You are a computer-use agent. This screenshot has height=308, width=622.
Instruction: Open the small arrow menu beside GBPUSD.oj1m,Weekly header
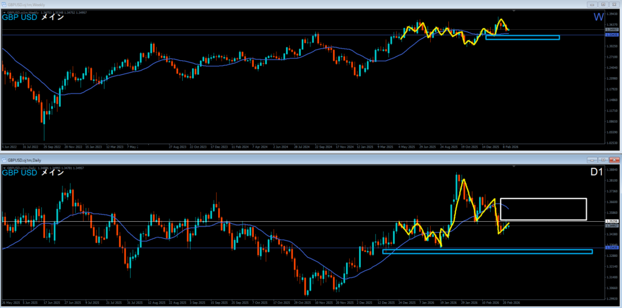click(4, 13)
